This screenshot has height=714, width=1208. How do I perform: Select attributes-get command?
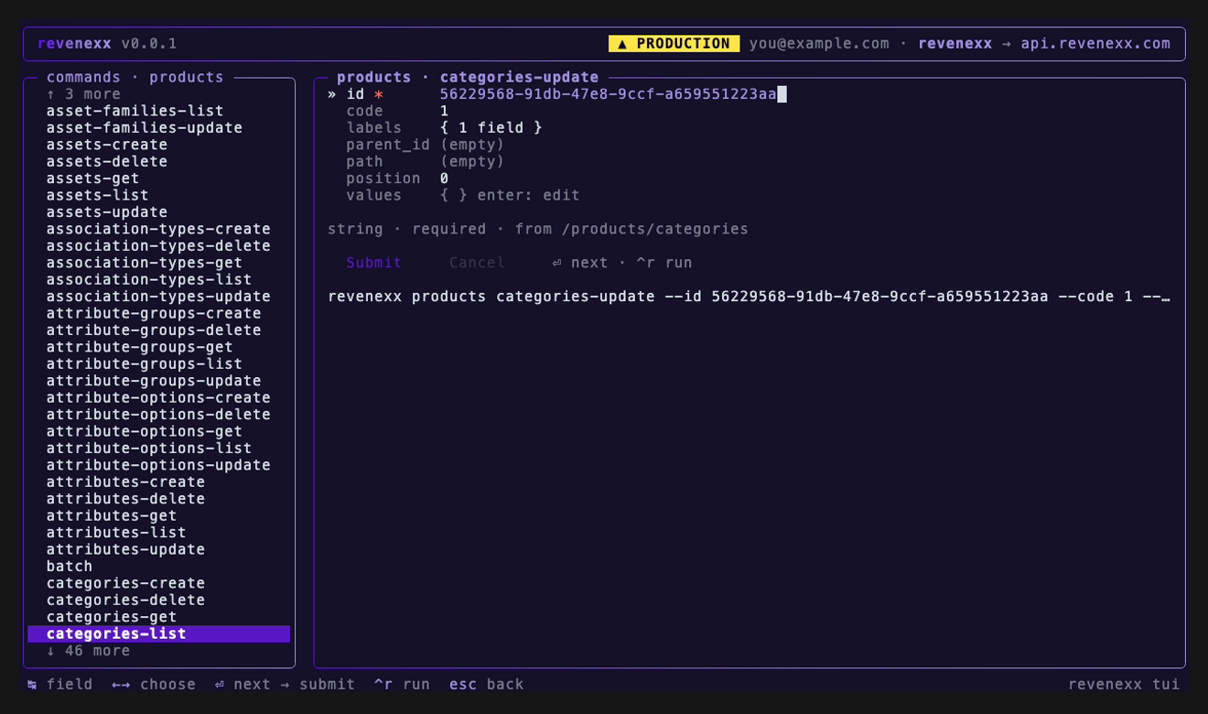pos(112,516)
